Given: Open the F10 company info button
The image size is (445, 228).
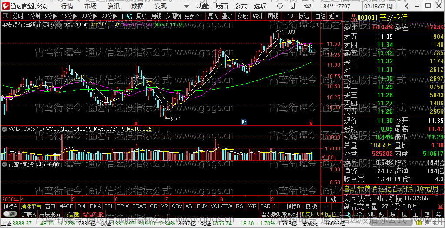Looking at the screenshot, I should pyautogui.click(x=289, y=16).
